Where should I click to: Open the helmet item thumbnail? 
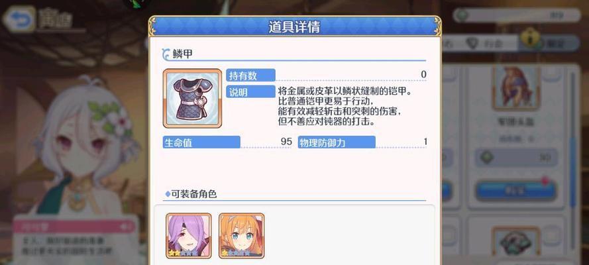pyautogui.click(x=517, y=88)
